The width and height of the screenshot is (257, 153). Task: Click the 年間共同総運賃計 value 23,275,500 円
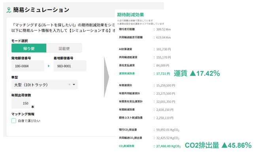[x=166, y=93]
